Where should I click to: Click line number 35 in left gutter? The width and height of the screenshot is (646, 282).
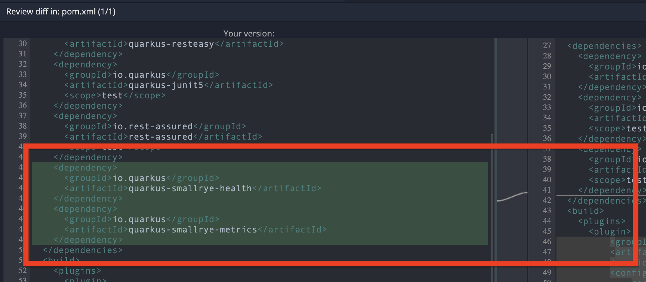(23, 95)
